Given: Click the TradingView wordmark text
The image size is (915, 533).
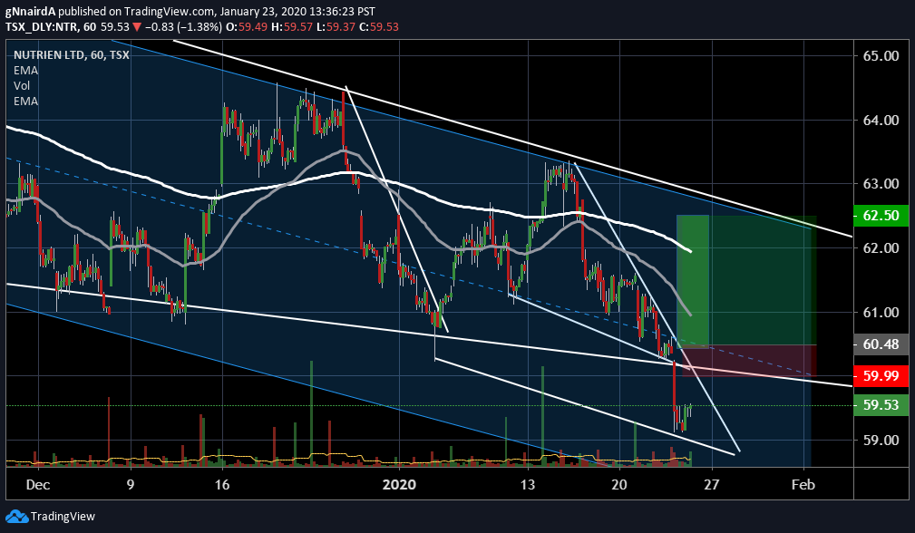Looking at the screenshot, I should click(63, 517).
